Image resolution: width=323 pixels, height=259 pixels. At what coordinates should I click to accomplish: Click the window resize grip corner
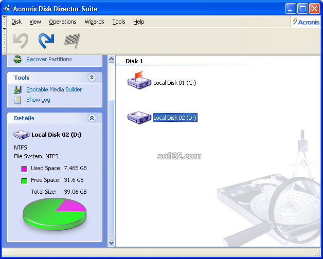(x=317, y=253)
